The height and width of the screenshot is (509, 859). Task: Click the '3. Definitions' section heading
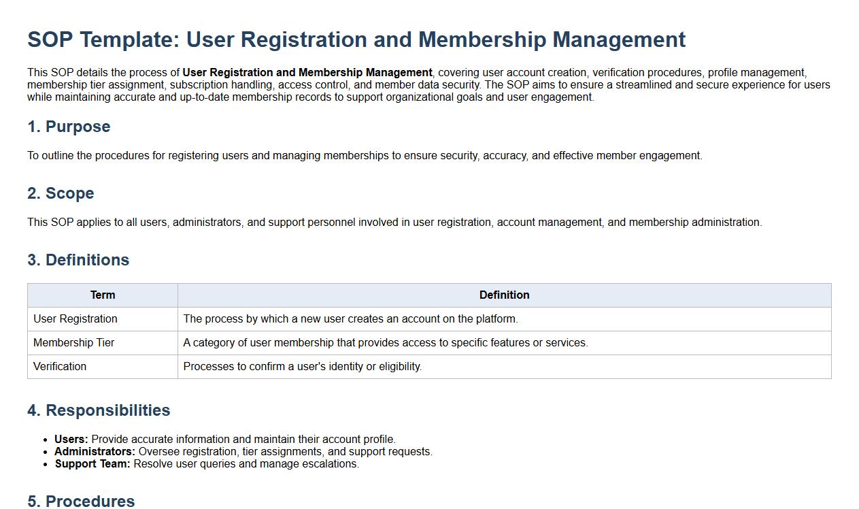coord(78,260)
